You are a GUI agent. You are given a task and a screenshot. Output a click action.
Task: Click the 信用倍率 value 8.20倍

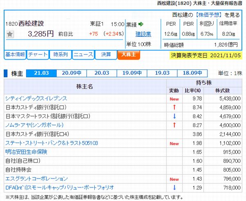228,34
